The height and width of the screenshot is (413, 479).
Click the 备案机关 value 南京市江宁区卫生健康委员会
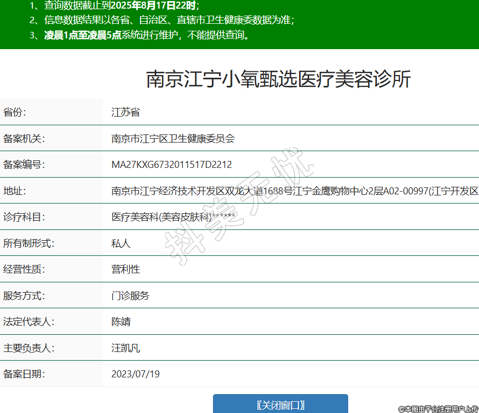click(x=173, y=138)
